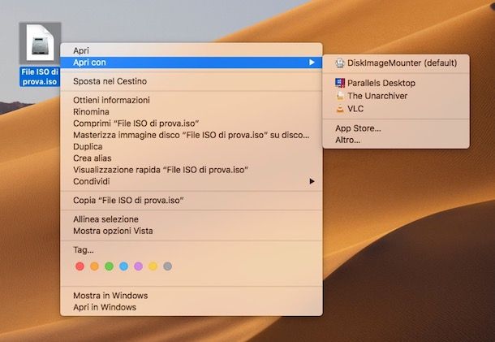Image resolution: width=495 pixels, height=342 pixels.
Task: Select Allinea selezione
Action: 192,219
